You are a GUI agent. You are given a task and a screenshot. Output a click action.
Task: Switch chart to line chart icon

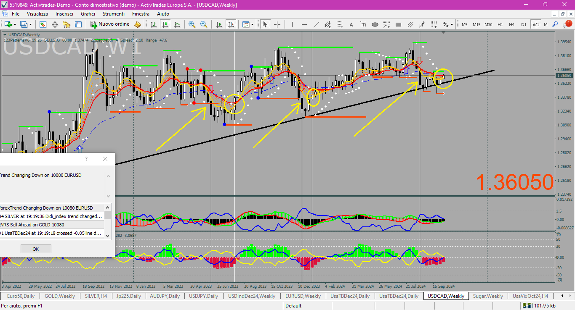tap(177, 24)
